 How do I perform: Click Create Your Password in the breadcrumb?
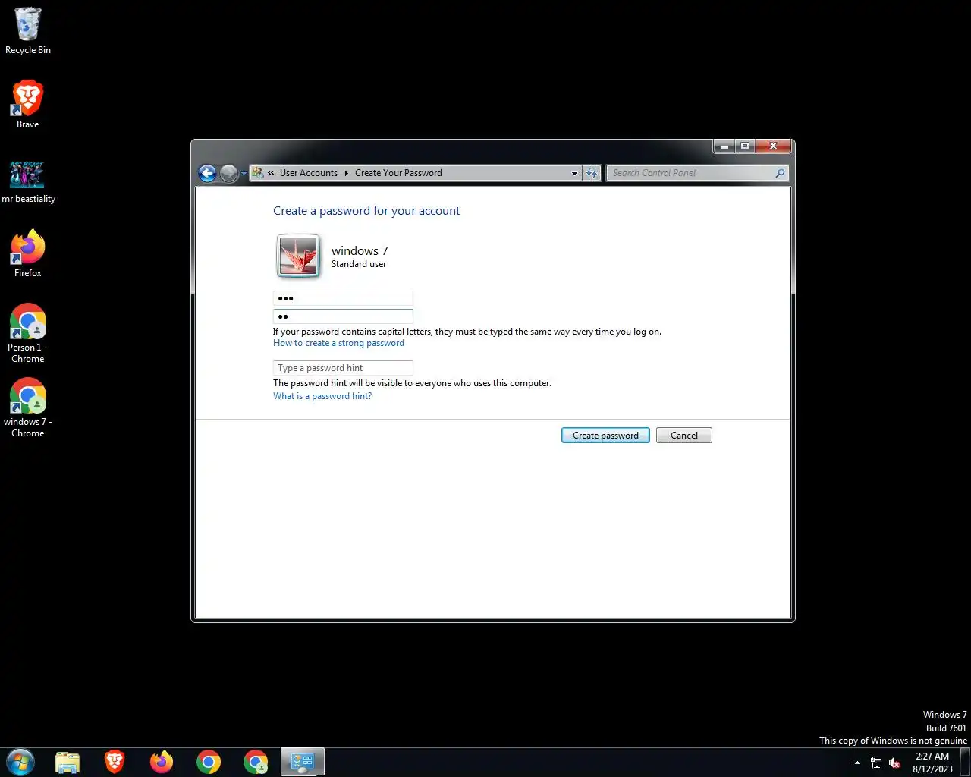[x=398, y=173]
